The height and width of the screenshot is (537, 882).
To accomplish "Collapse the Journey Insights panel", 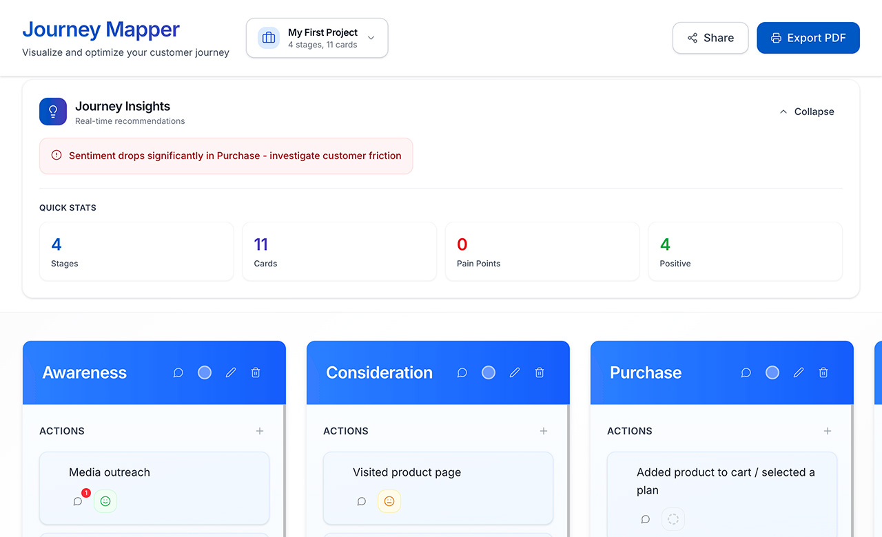I will coord(806,112).
